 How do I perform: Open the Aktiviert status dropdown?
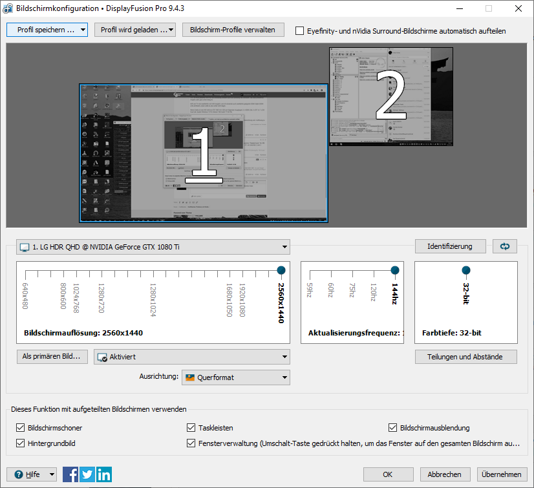(192, 357)
